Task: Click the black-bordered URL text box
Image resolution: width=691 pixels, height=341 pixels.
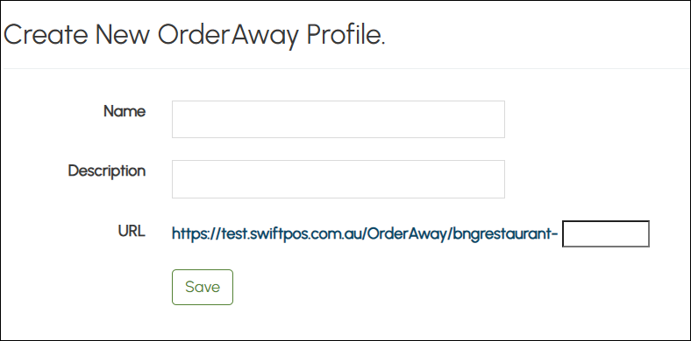Action: 606,233
